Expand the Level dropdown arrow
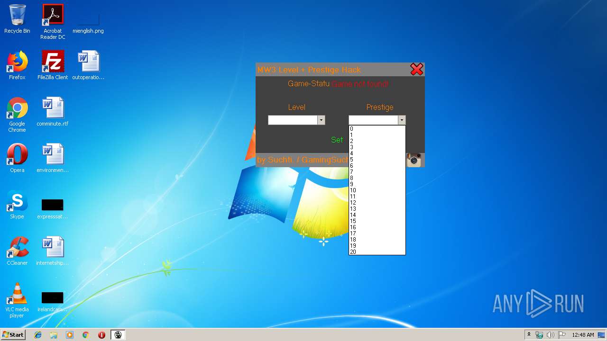Screen dimensions: 607x341 coord(321,120)
